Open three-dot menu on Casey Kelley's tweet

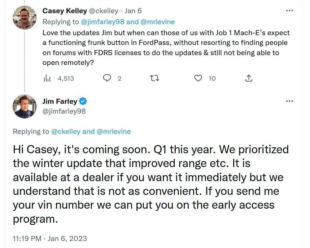289,10
